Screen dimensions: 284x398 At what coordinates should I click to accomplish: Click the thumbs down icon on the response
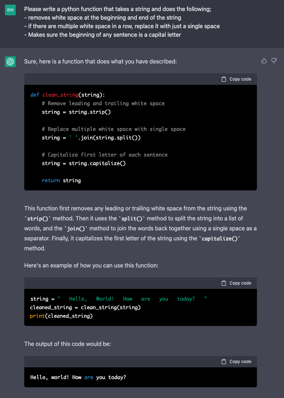274,61
